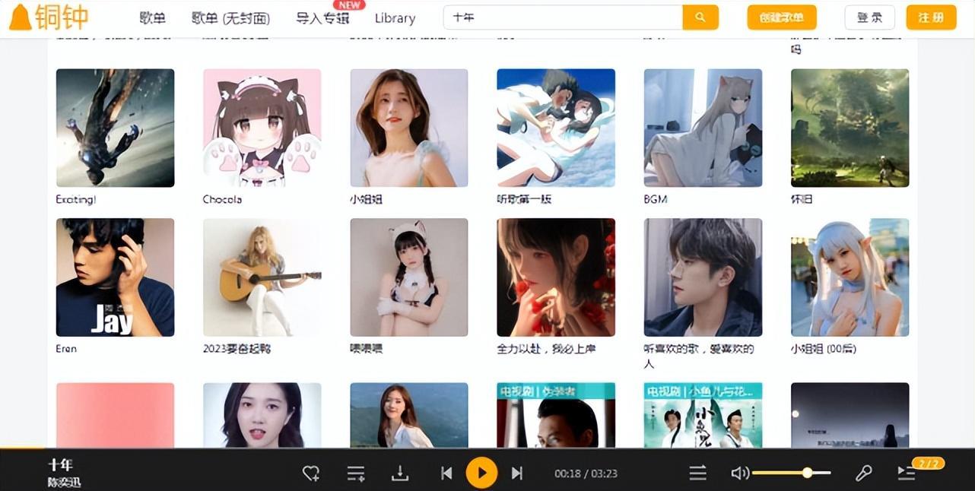Expand the play queue list
This screenshot has width=975, height=491.
(906, 474)
